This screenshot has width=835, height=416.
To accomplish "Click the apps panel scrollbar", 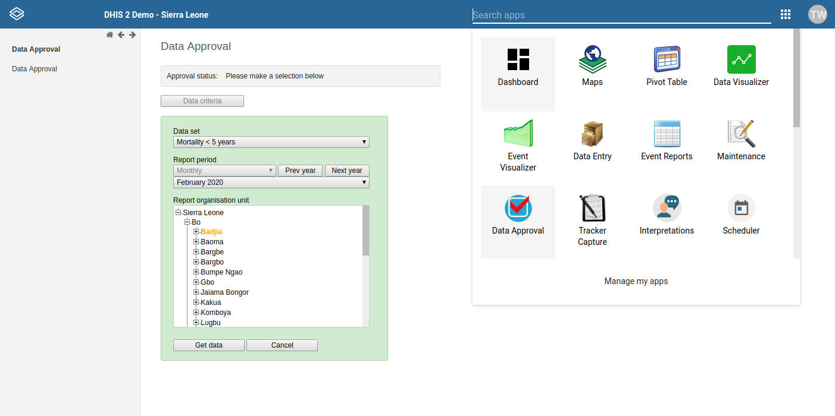I will click(x=796, y=77).
